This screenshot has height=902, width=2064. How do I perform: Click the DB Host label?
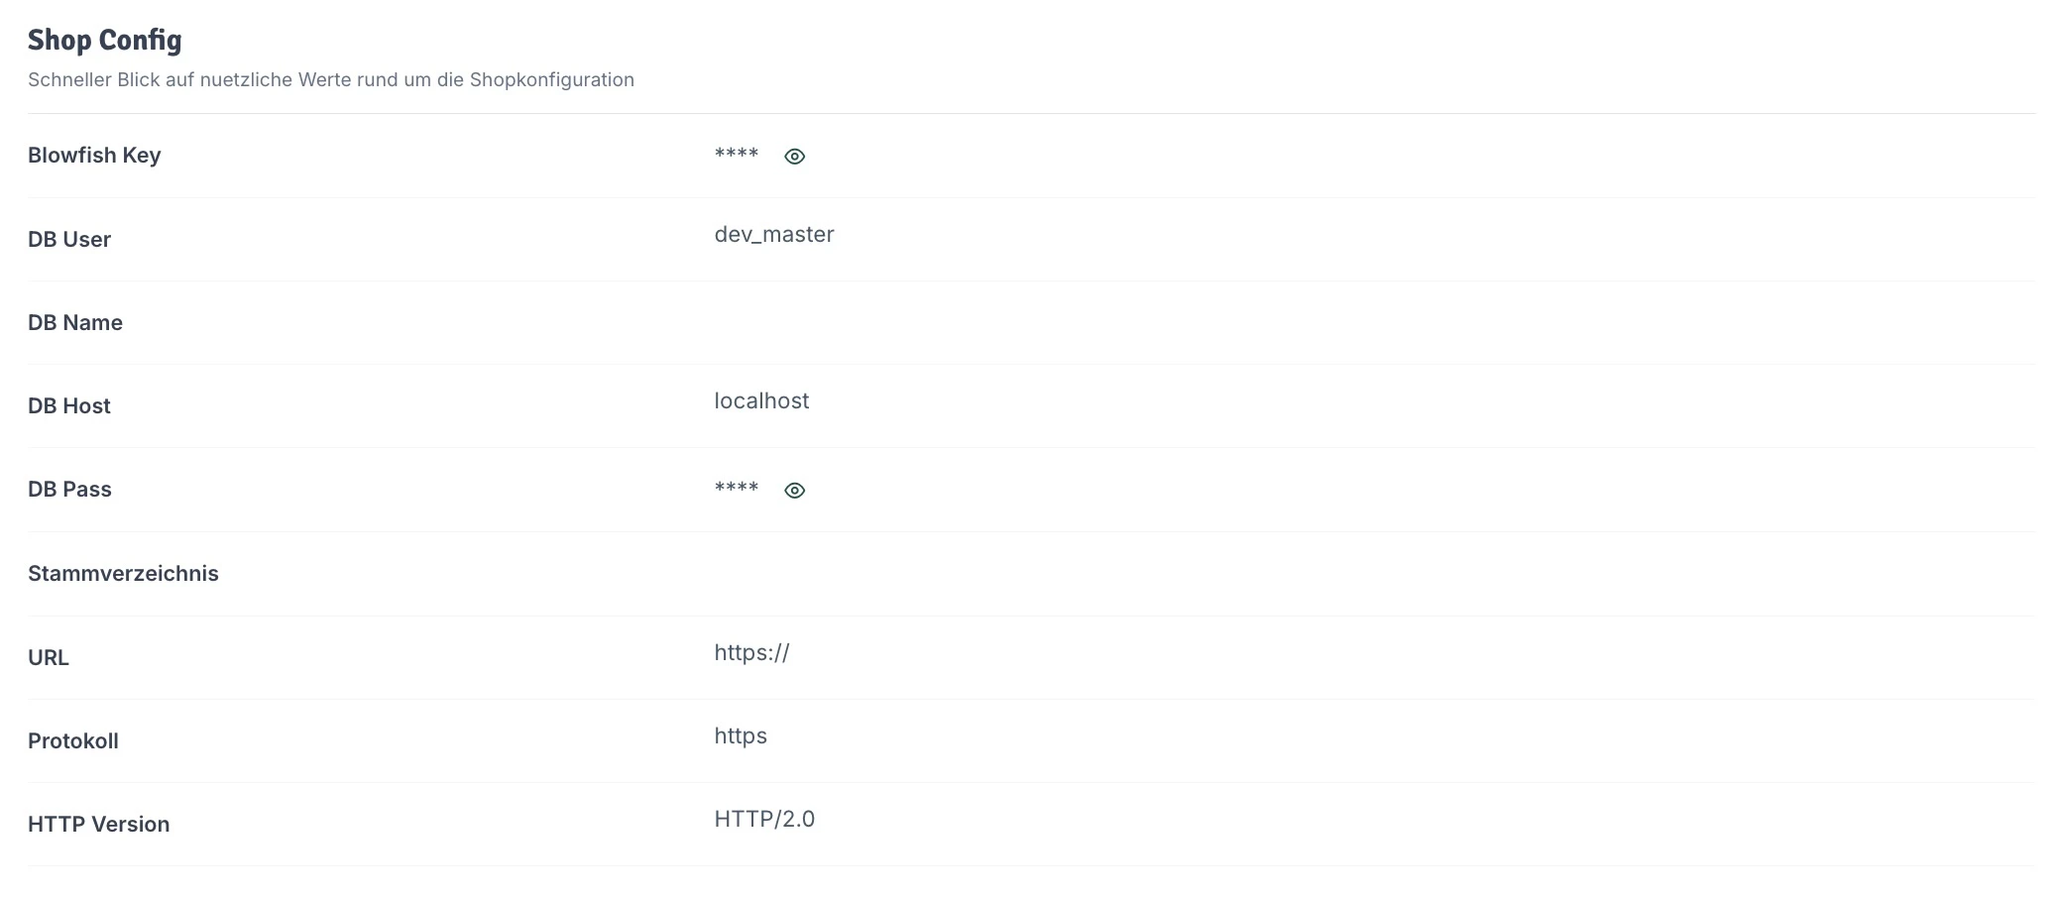pos(70,405)
